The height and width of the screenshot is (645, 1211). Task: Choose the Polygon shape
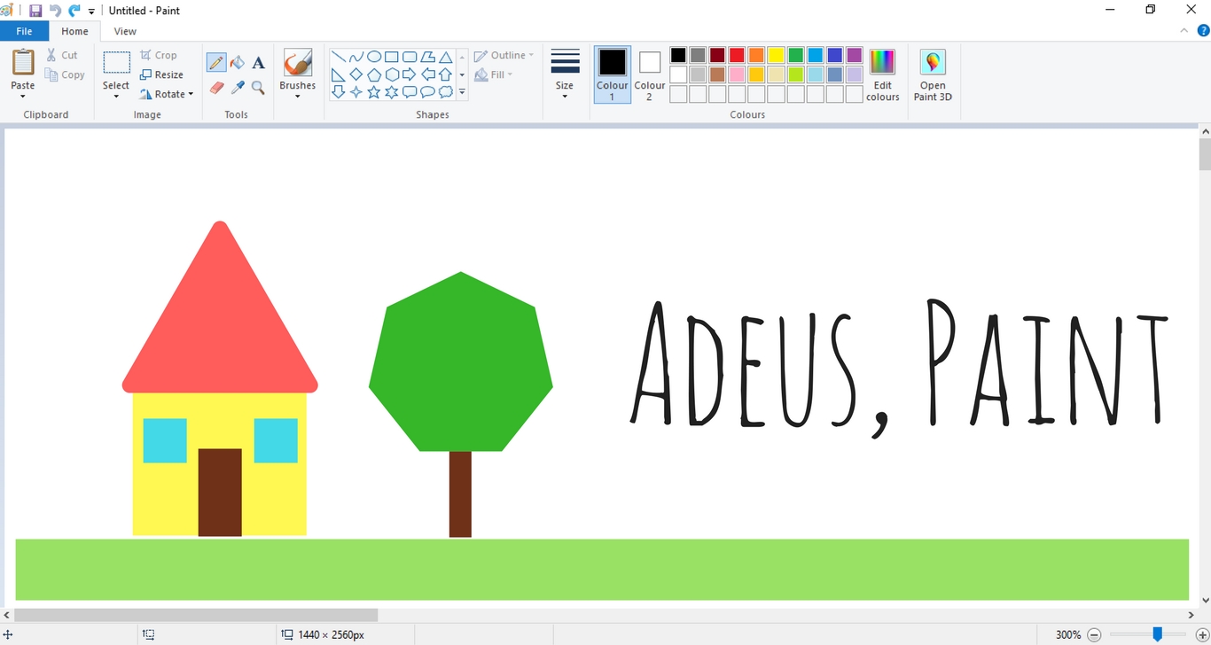coord(427,57)
